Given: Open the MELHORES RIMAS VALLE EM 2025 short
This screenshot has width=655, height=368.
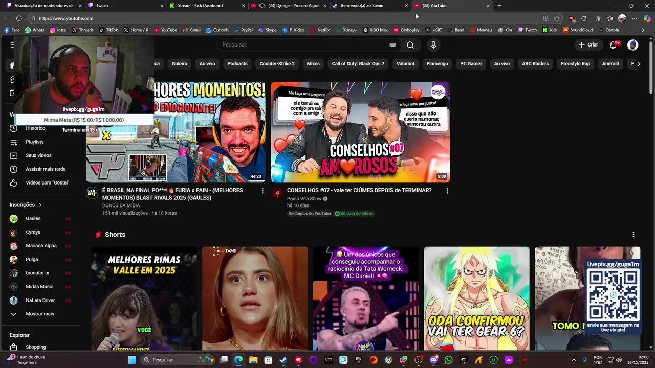Looking at the screenshot, I should click(x=144, y=298).
